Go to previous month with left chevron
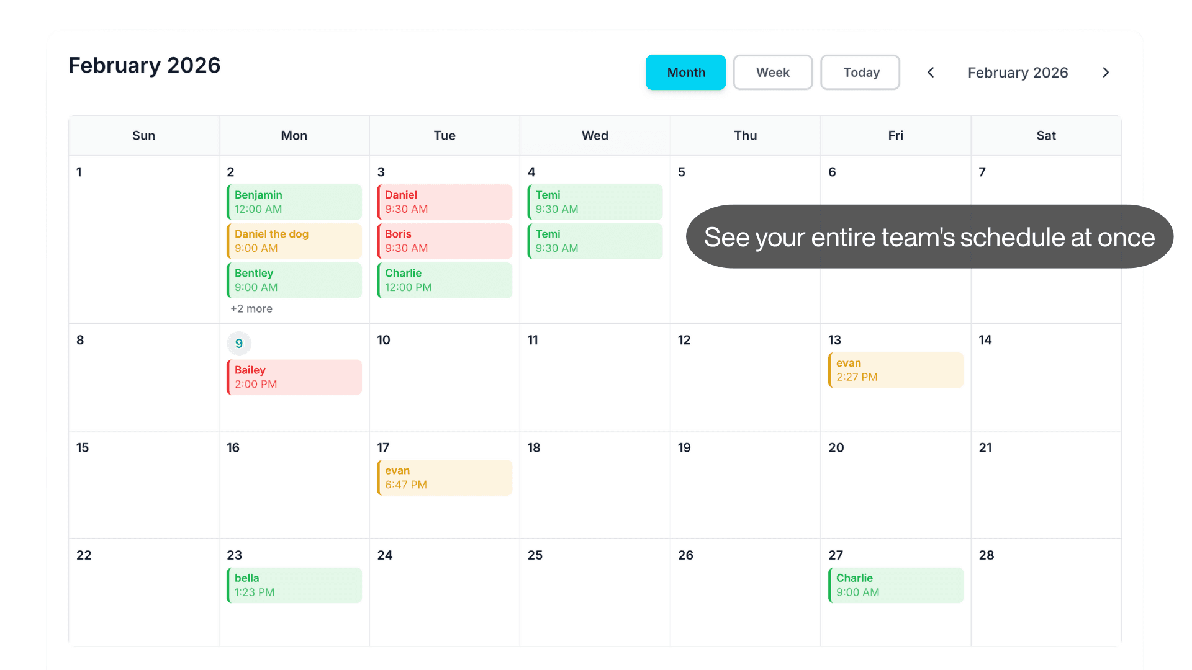 [931, 73]
